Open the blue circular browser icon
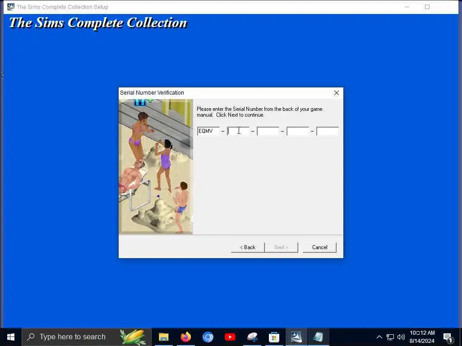This screenshot has width=462, height=346. (208, 337)
